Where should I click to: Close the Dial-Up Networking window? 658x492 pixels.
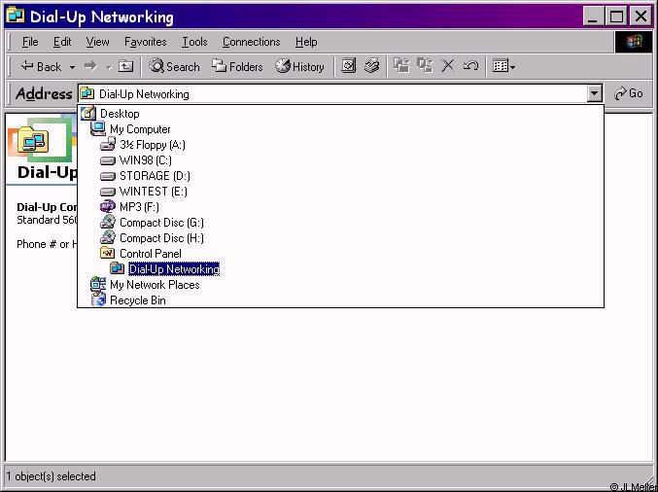click(641, 17)
